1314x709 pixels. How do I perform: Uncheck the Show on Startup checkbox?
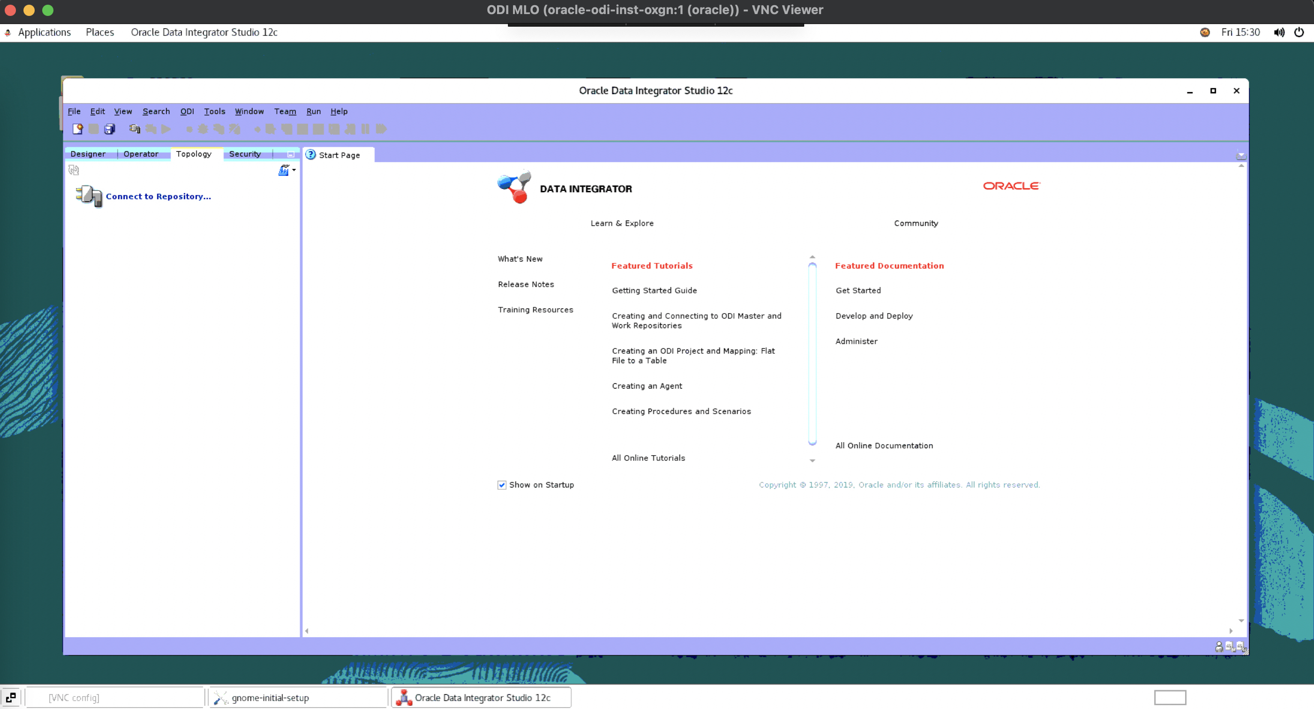click(502, 484)
